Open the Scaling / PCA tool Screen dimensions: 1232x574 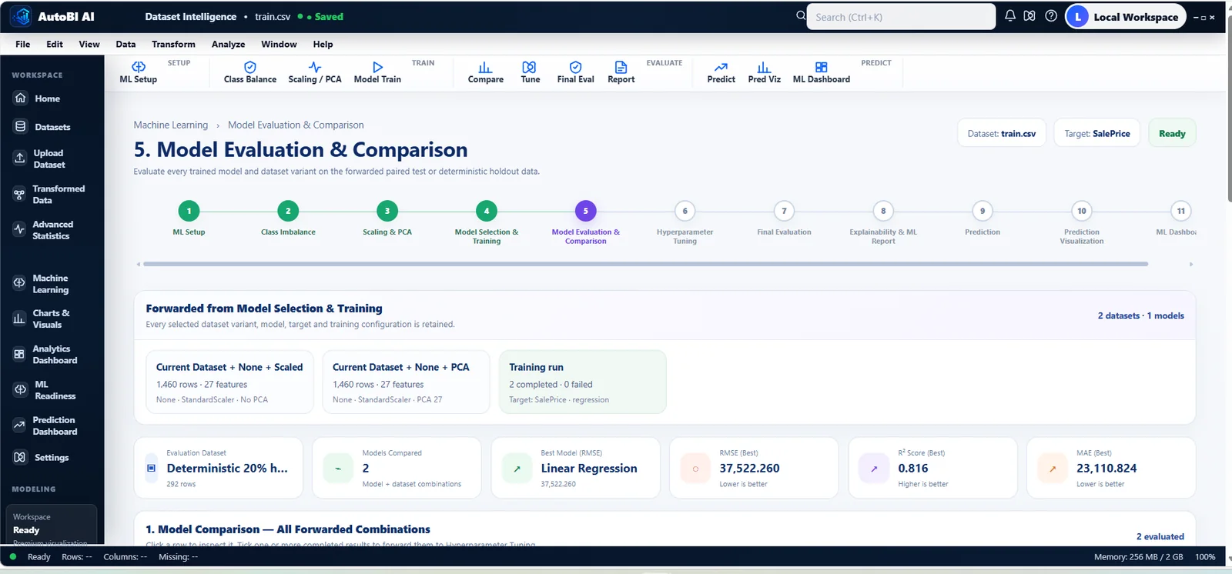[x=315, y=72]
